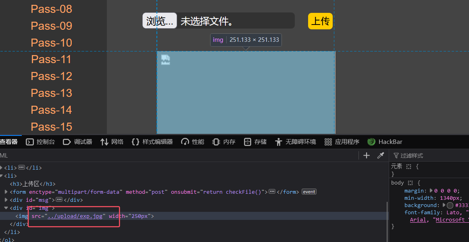Open the HackBar tab
Viewport: 469px width, 242px height.
[x=385, y=142]
